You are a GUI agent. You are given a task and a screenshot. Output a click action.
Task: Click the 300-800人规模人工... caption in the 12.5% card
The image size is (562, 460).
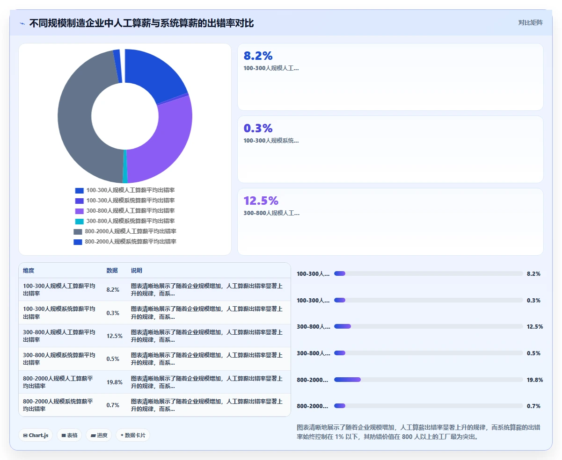271,213
